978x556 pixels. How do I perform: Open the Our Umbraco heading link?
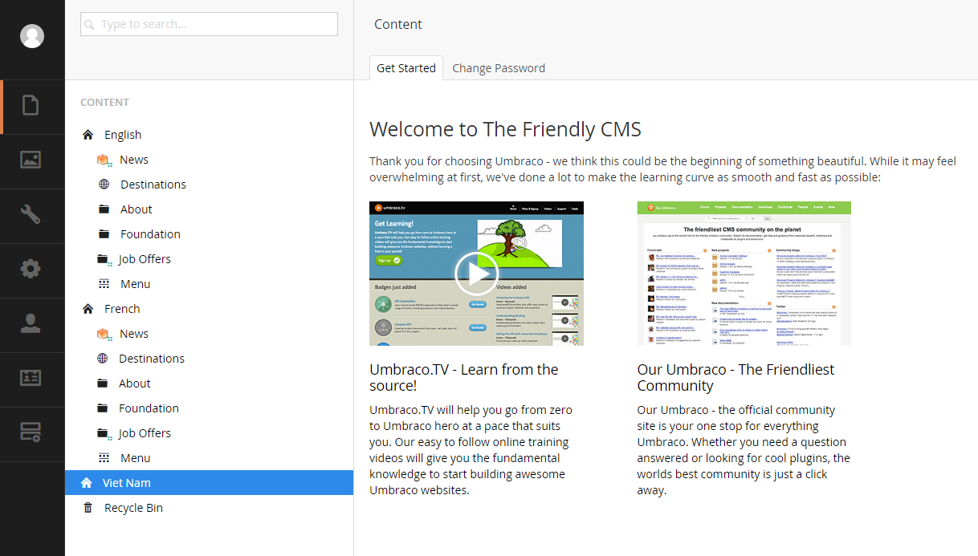coord(736,378)
